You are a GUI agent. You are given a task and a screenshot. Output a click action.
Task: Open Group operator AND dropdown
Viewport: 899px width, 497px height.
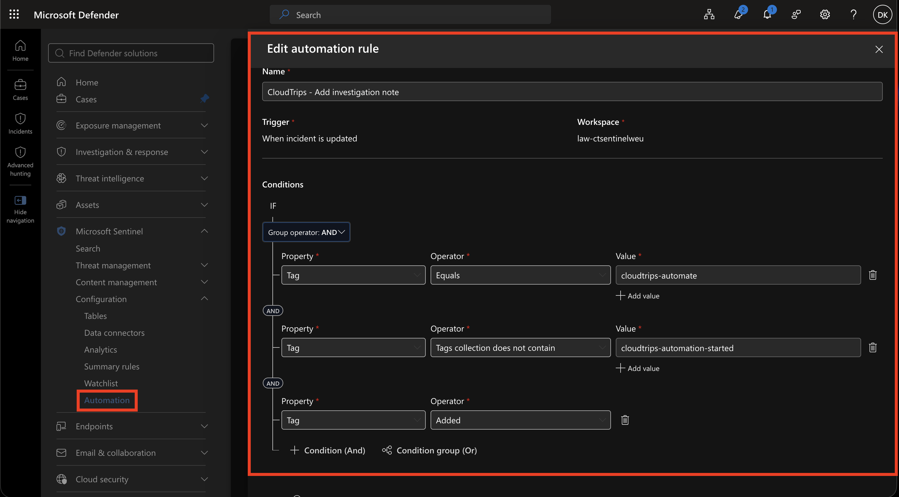click(306, 232)
